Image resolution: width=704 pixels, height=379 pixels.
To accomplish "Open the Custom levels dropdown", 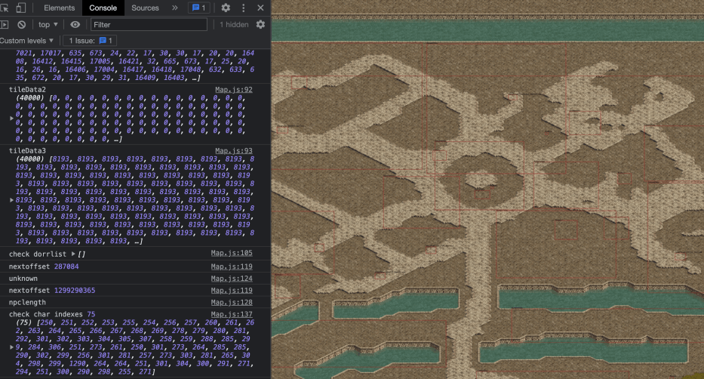I will click(27, 41).
